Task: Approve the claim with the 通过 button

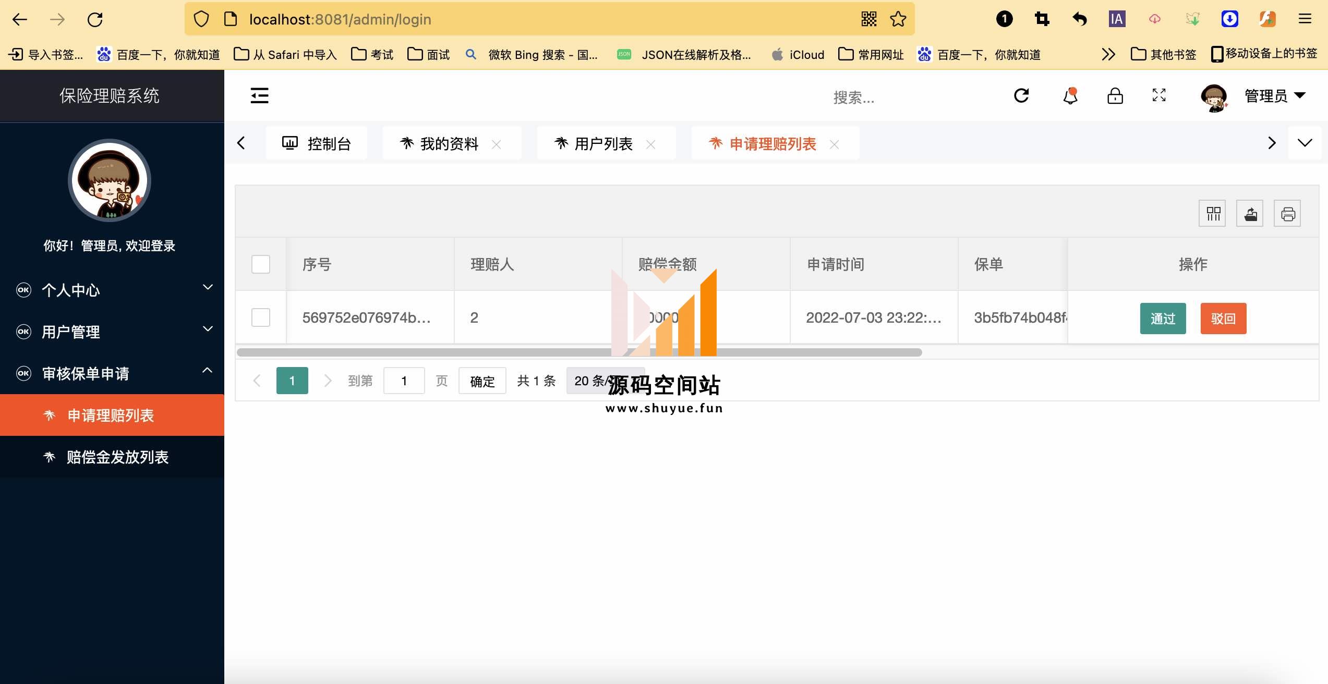Action: [x=1163, y=319]
